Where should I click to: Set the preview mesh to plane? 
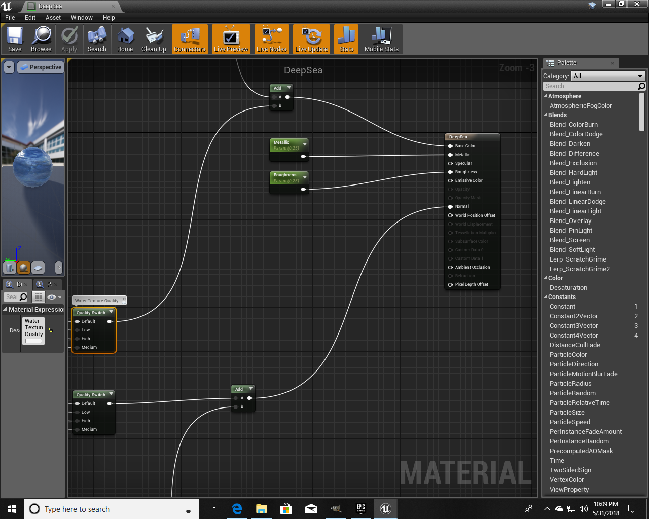coord(38,267)
